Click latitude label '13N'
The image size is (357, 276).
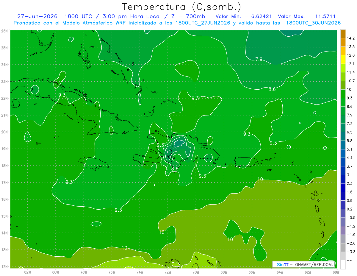click(x=4, y=250)
